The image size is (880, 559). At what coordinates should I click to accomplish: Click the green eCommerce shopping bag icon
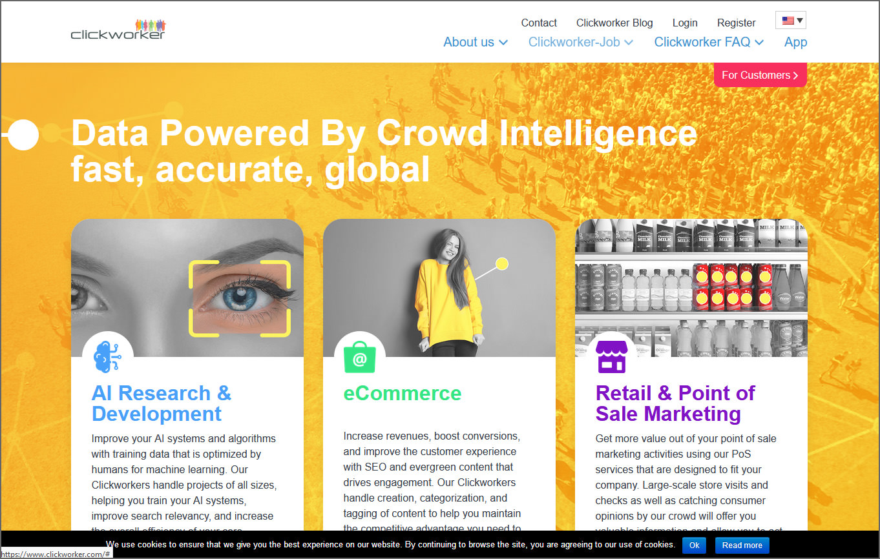pyautogui.click(x=359, y=358)
